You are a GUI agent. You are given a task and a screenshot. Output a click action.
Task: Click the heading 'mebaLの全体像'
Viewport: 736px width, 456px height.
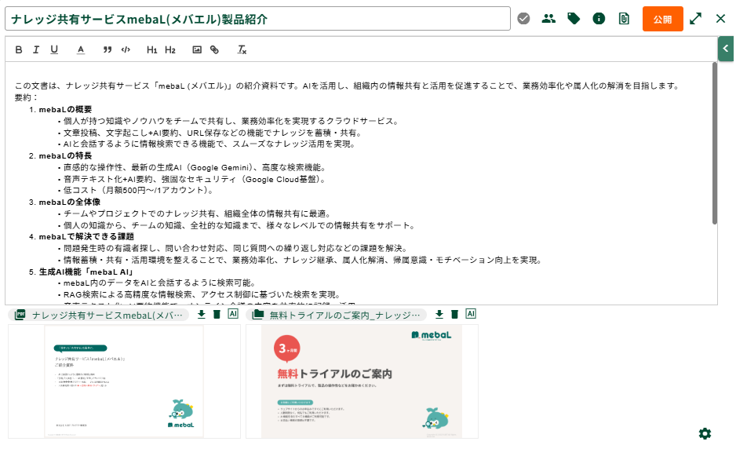click(70, 202)
